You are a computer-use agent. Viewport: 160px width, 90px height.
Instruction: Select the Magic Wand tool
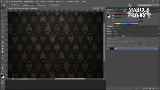[2, 21]
